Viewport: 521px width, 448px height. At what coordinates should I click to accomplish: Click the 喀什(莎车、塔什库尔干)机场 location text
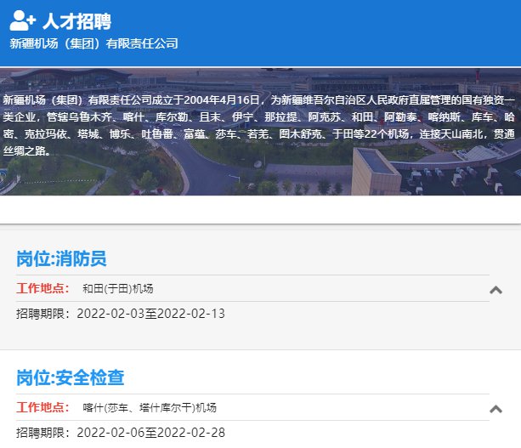coord(150,407)
